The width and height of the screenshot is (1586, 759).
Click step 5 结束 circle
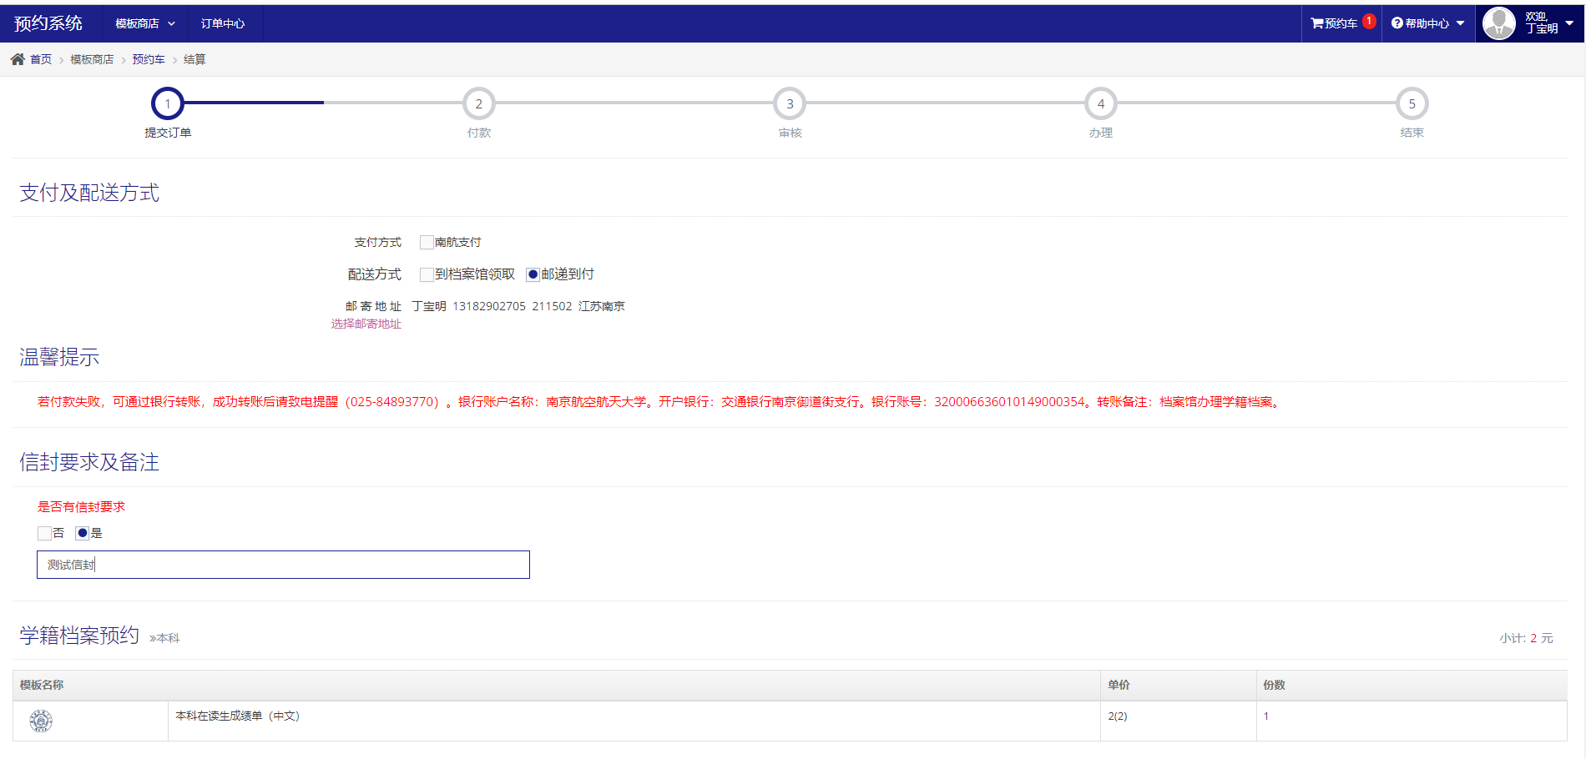point(1412,104)
